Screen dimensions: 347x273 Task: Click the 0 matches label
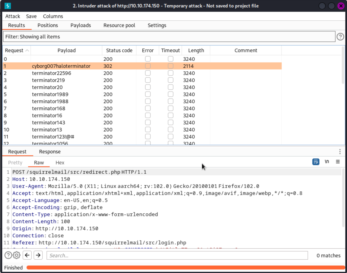click(x=328, y=255)
